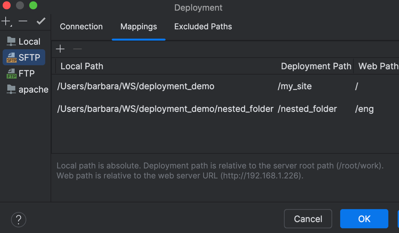Click the Local server folder icon
The width and height of the screenshot is (399, 233).
click(12, 42)
